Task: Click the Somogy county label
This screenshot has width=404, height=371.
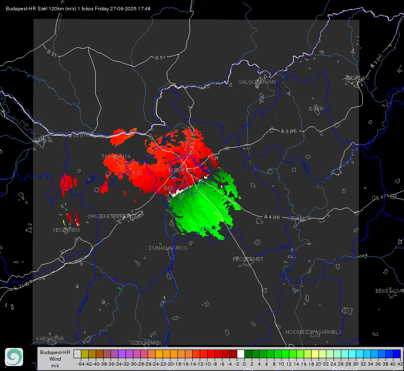Action: click(x=83, y=304)
